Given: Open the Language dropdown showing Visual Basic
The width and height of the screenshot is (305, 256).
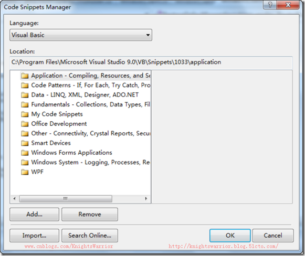Looking at the screenshot, I should coord(81,35).
